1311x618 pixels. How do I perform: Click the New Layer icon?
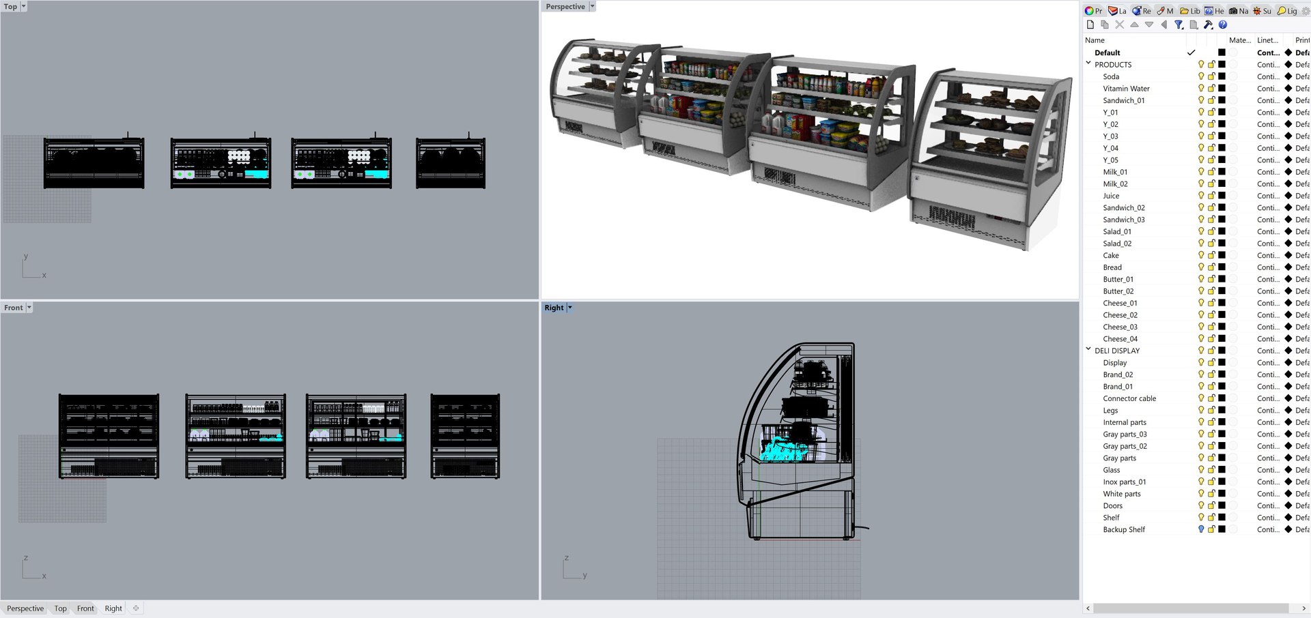(1090, 25)
